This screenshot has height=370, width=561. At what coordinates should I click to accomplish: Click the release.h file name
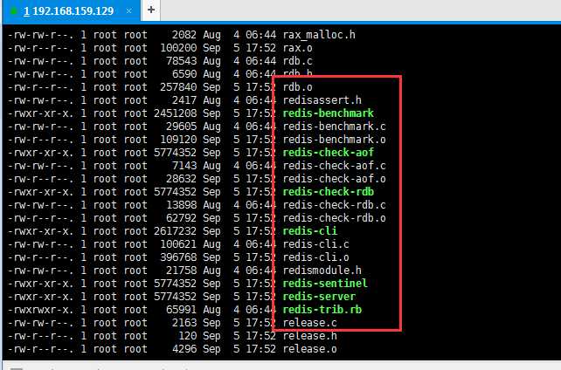[310, 336]
